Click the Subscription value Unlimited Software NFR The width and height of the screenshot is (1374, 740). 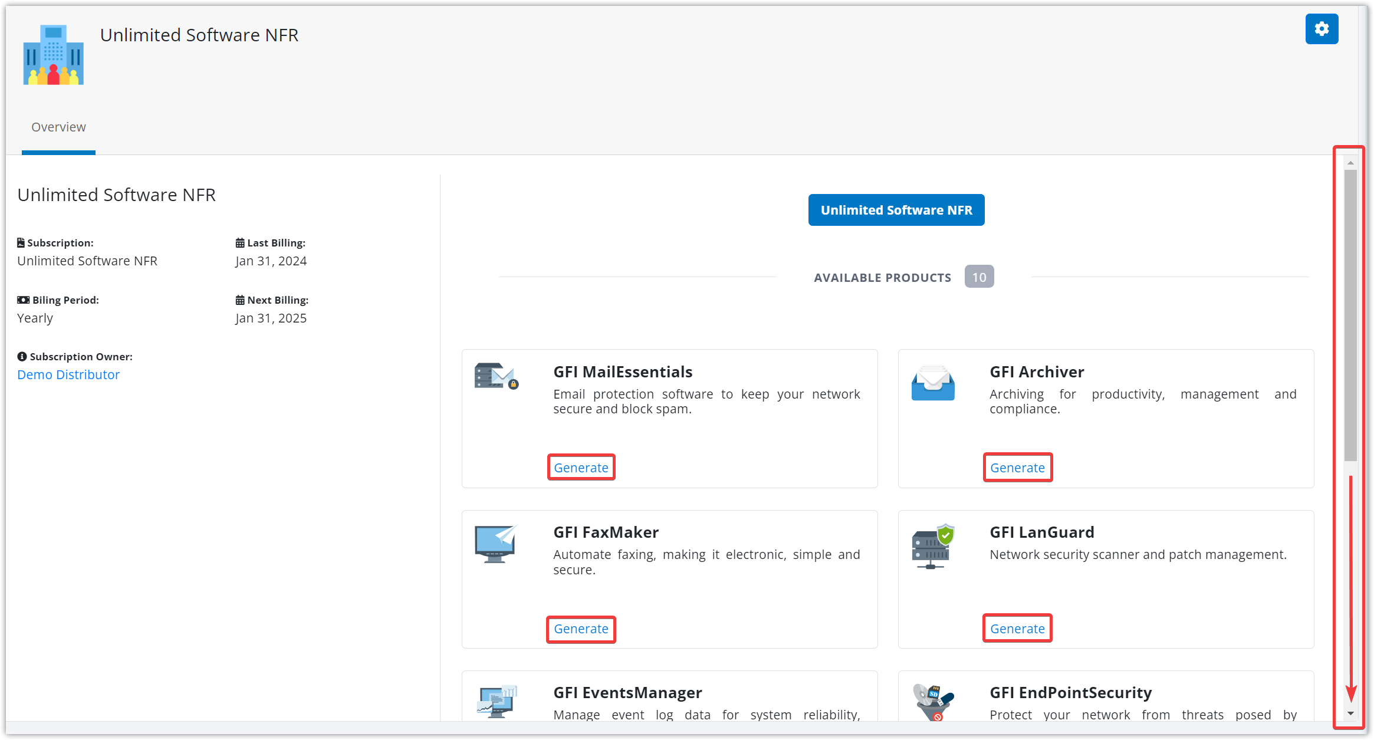(x=87, y=261)
